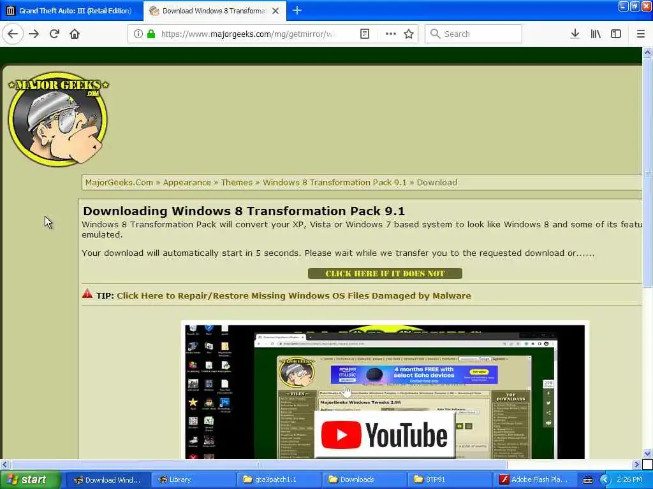Viewport: 653px width, 489px height.
Task: Open page actions three-dot menu
Action: [x=391, y=34]
